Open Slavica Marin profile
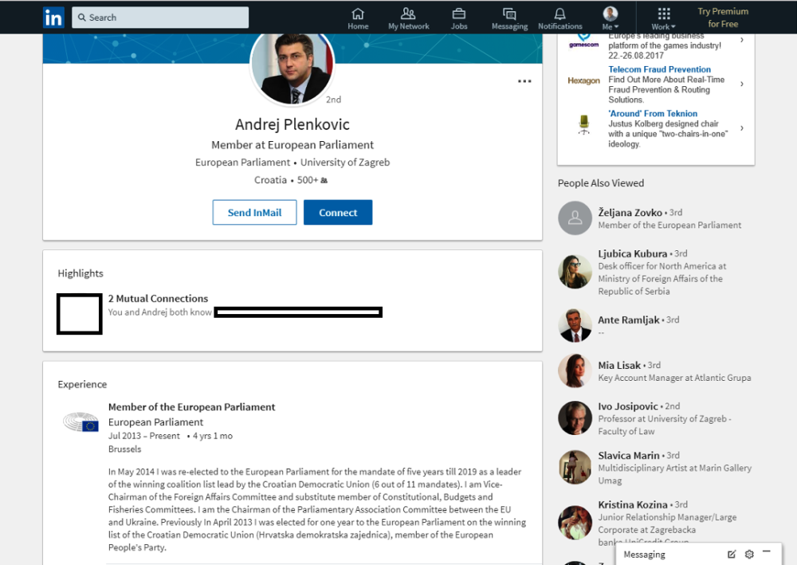The image size is (797, 565). [629, 456]
